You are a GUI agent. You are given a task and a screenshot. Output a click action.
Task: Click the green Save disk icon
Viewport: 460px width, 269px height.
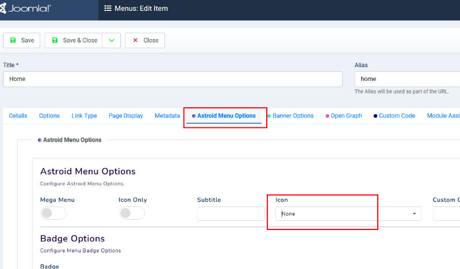(x=13, y=40)
